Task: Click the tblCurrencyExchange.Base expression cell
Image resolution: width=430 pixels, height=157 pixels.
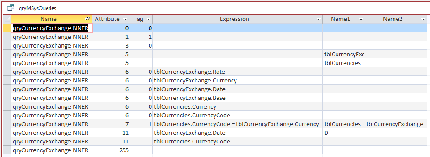Action: (x=238, y=98)
